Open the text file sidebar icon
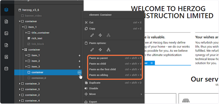The width and height of the screenshot is (219, 104). (x=6, y=45)
